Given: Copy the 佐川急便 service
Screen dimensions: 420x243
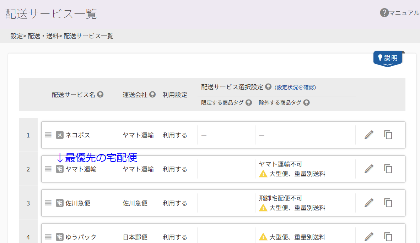Looking at the screenshot, I should click(388, 203).
